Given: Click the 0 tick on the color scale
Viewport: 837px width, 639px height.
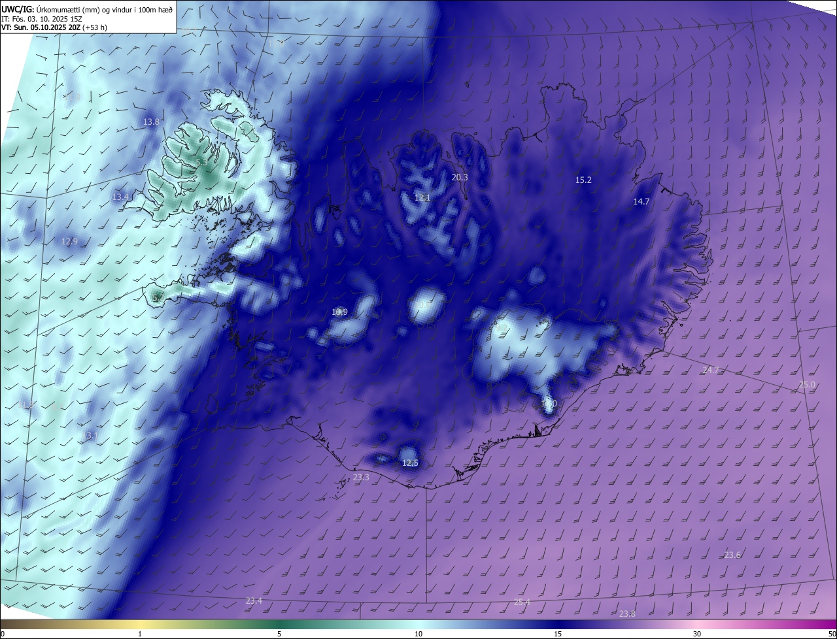Looking at the screenshot, I should pyautogui.click(x=3, y=634).
